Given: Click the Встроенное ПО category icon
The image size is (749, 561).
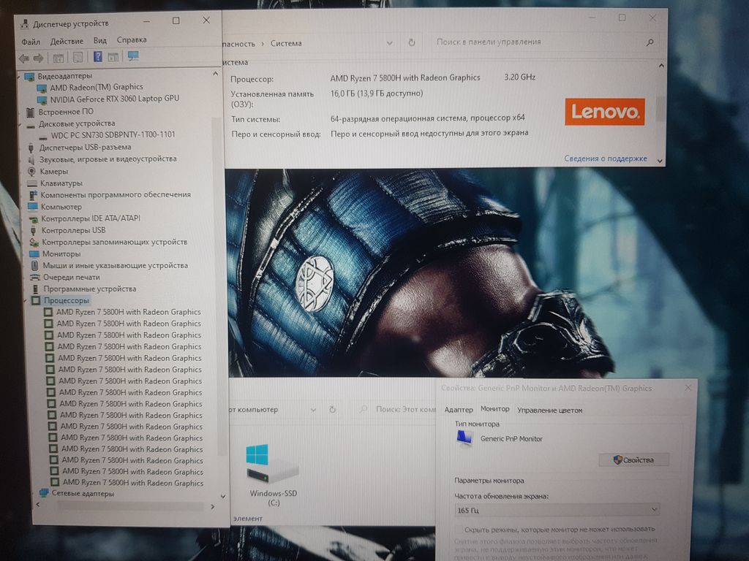Looking at the screenshot, I should pos(31,112).
